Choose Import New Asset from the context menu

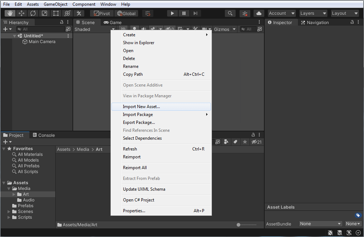[142, 106]
